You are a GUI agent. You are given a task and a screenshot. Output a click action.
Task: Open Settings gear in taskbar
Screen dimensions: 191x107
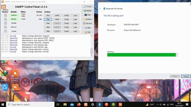tap(93, 104)
